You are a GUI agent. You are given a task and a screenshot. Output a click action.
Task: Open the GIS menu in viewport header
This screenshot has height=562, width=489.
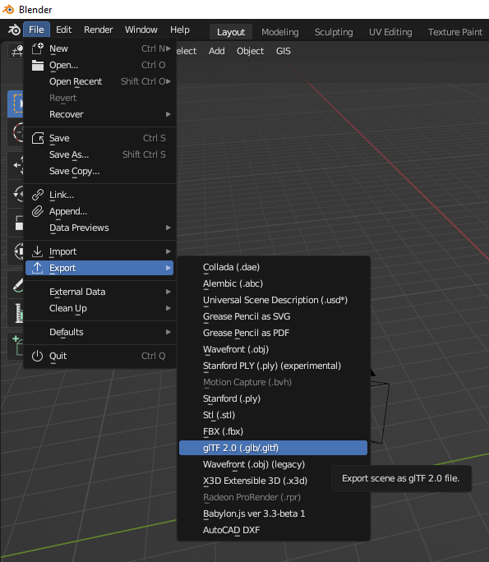pyautogui.click(x=284, y=51)
